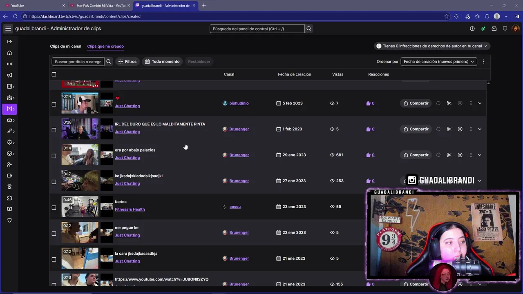Go to the dashboard Home icon

pos(9,53)
